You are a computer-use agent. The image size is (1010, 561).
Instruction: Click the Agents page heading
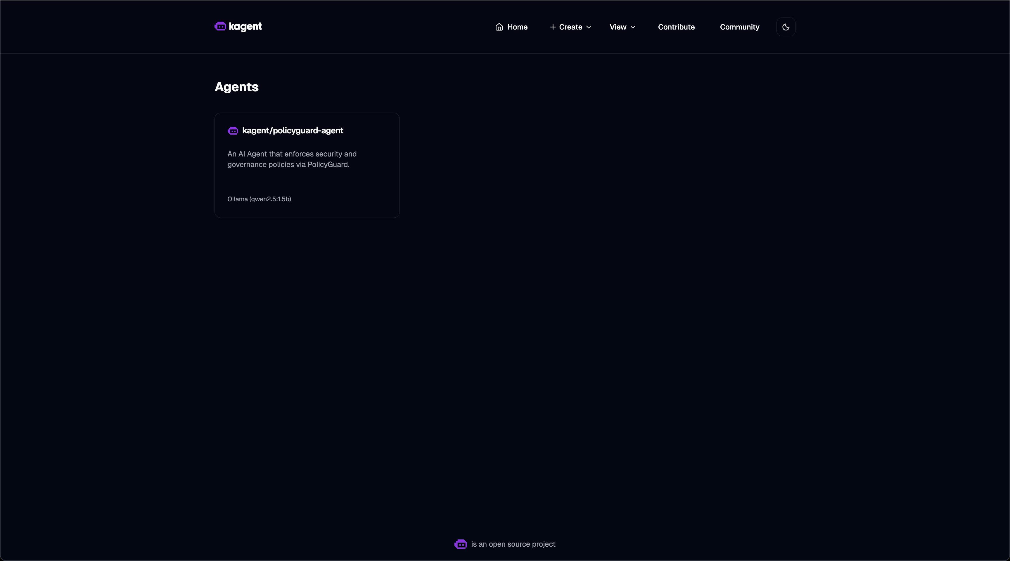236,87
